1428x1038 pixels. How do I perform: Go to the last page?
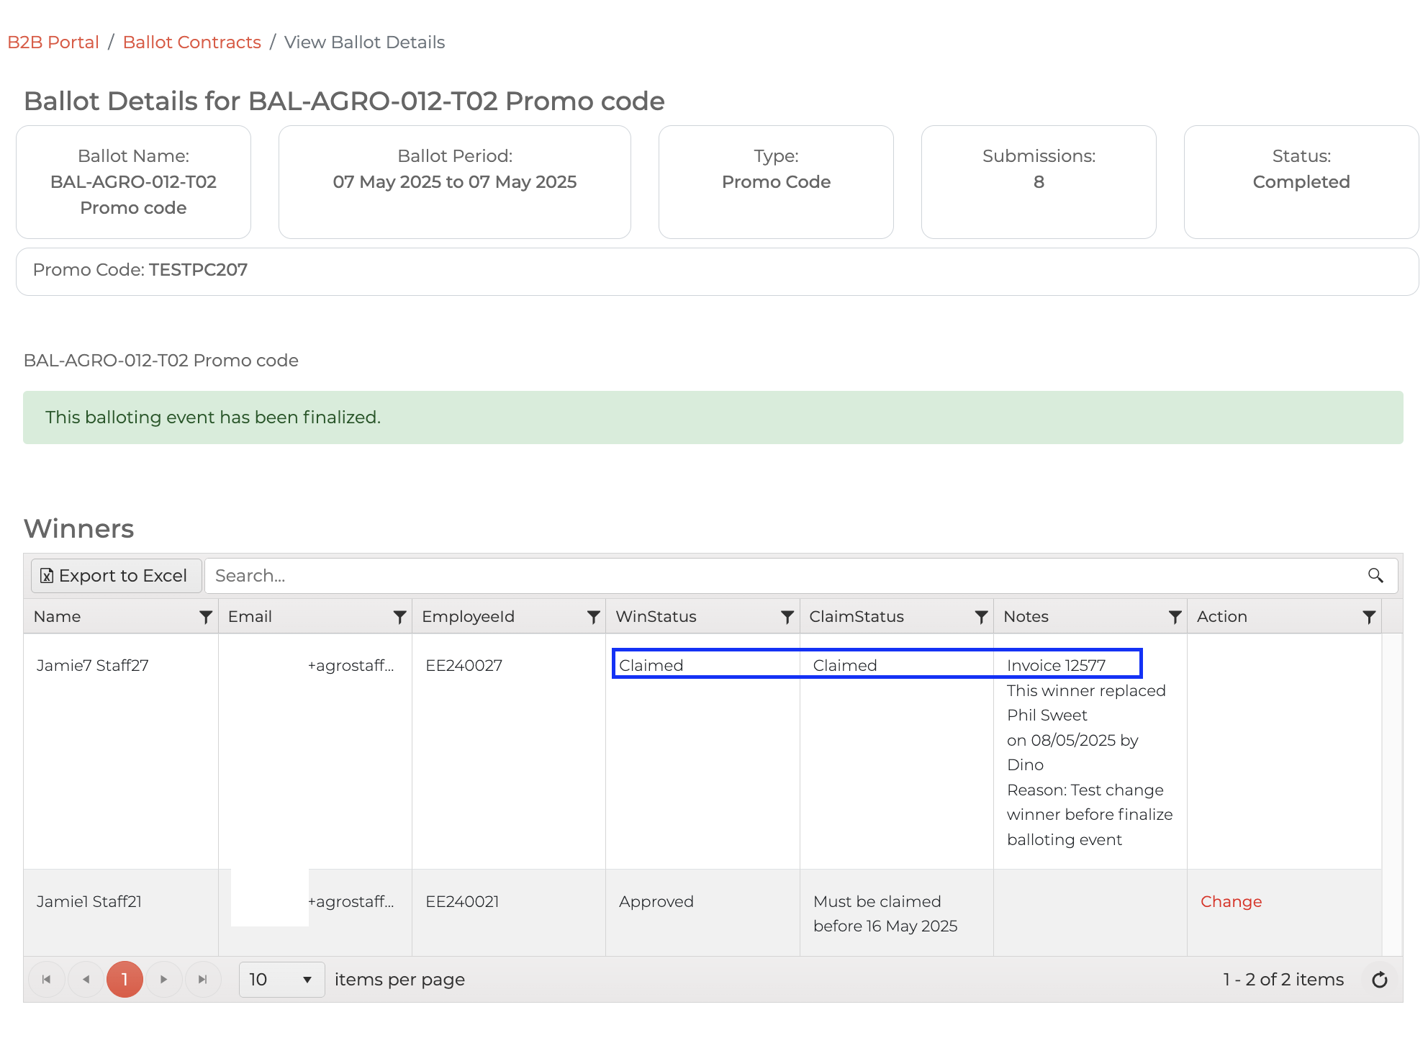[202, 980]
